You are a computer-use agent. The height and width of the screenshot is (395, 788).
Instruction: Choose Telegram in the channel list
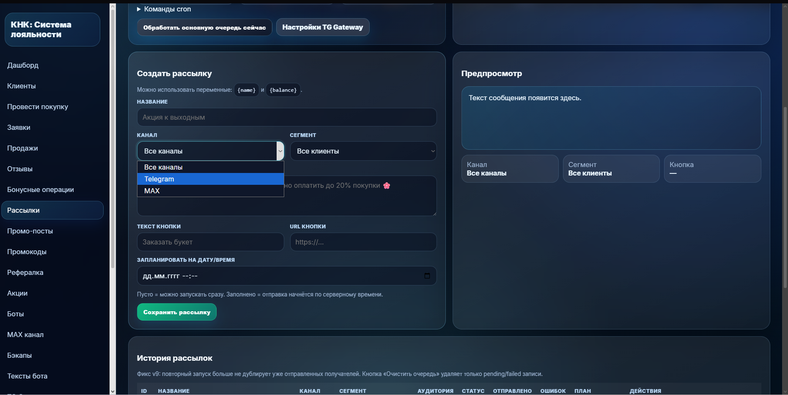(x=210, y=179)
